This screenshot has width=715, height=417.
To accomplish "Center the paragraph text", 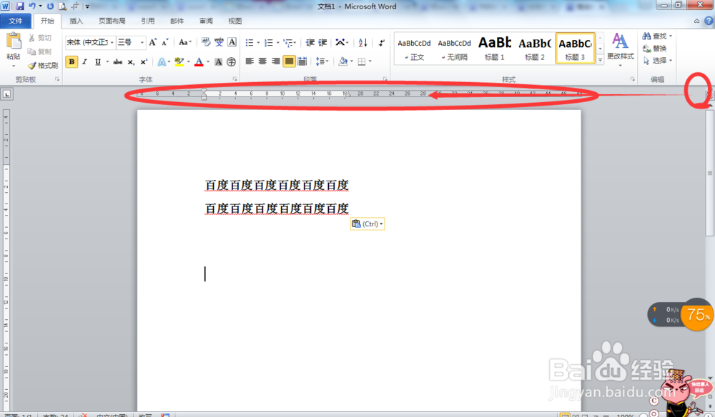I will (x=262, y=61).
